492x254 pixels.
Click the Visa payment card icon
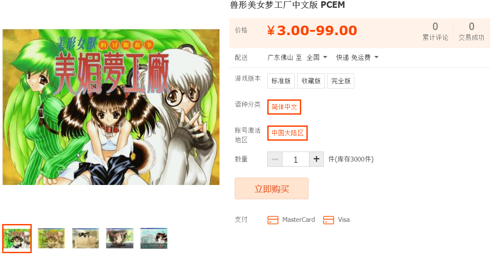tap(328, 220)
